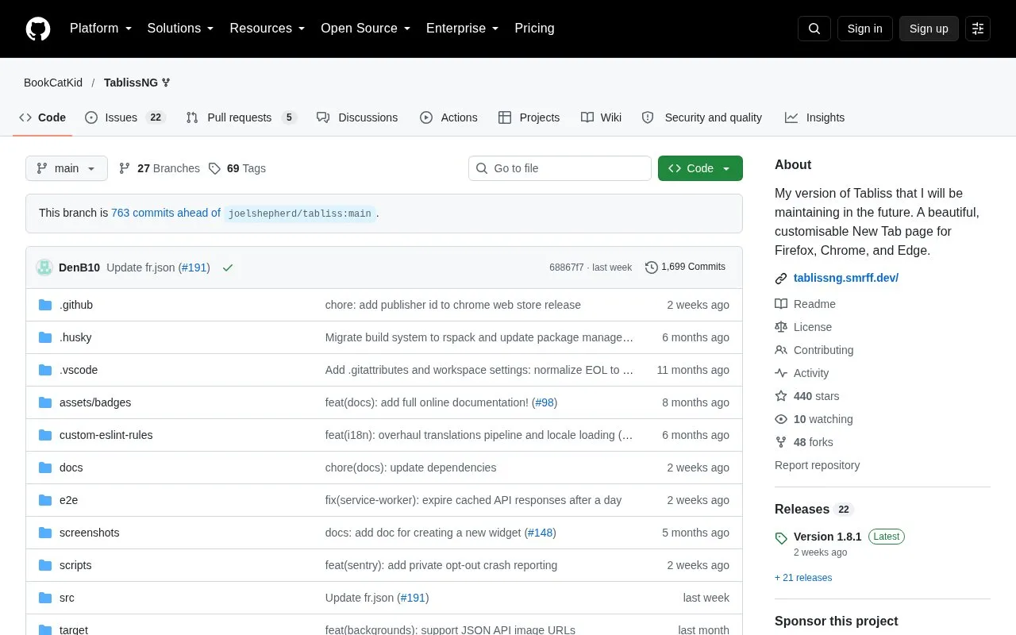This screenshot has width=1016, height=635.
Task: Expand the Enterprise menu
Action: [463, 29]
